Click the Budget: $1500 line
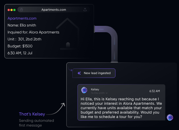179x130 pixels. 20,46
